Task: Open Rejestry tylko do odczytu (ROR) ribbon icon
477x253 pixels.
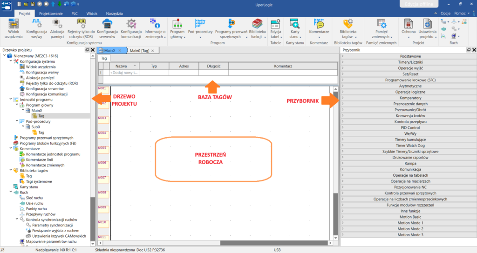Action: click(81, 29)
